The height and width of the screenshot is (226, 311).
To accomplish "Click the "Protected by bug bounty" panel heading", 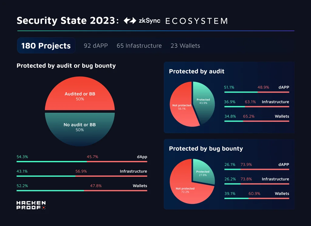I will point(206,149).
